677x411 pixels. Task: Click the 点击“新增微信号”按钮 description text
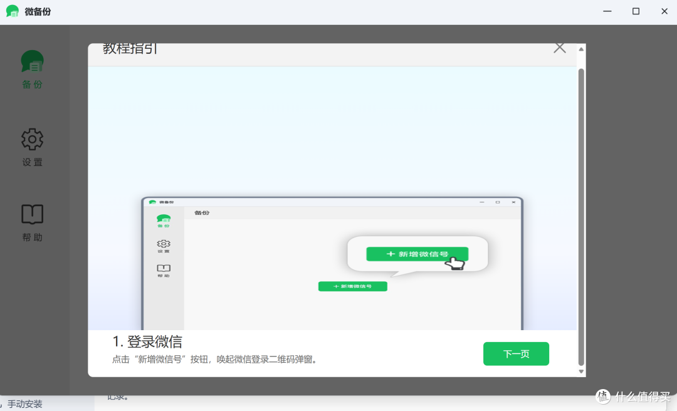[x=216, y=359]
